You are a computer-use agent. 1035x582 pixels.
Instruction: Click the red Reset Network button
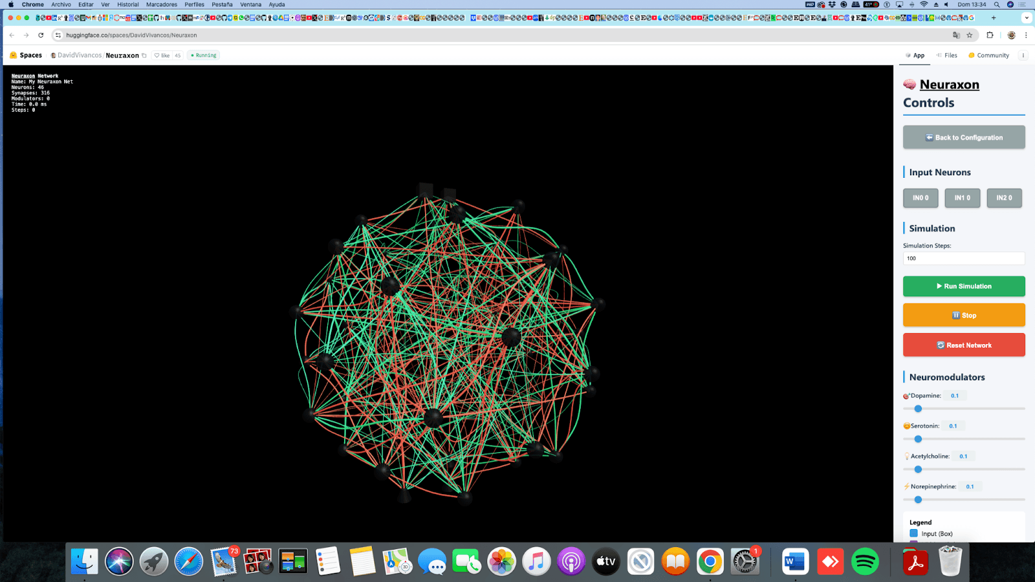point(964,345)
